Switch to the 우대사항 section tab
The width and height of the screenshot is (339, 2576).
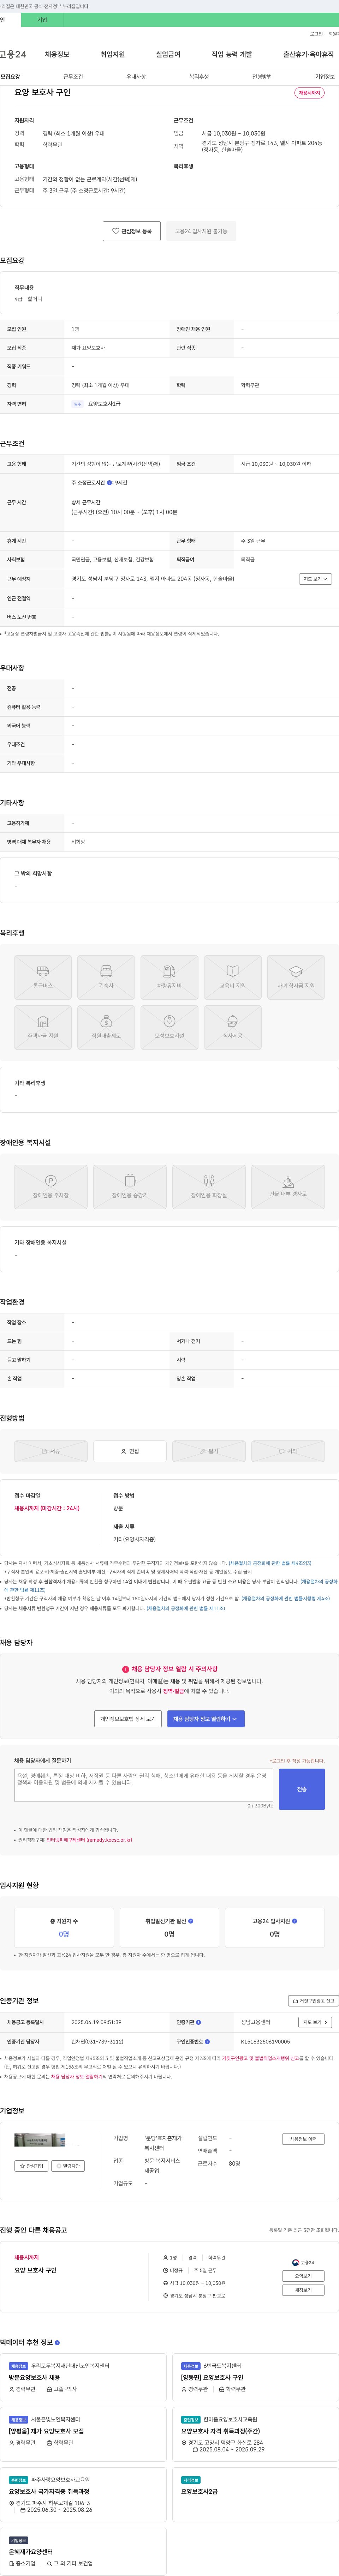click(136, 77)
